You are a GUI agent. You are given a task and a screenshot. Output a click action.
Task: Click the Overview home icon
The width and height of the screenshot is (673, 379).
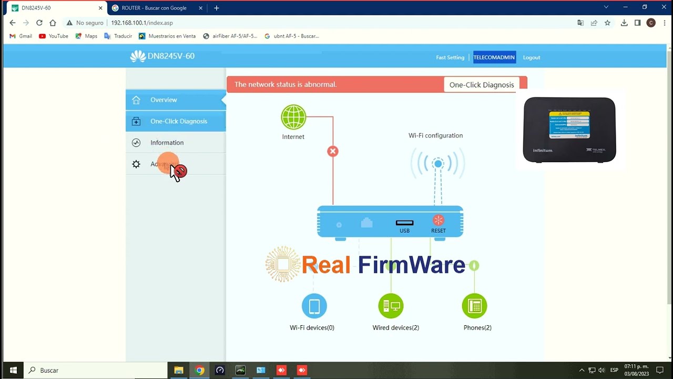(136, 100)
